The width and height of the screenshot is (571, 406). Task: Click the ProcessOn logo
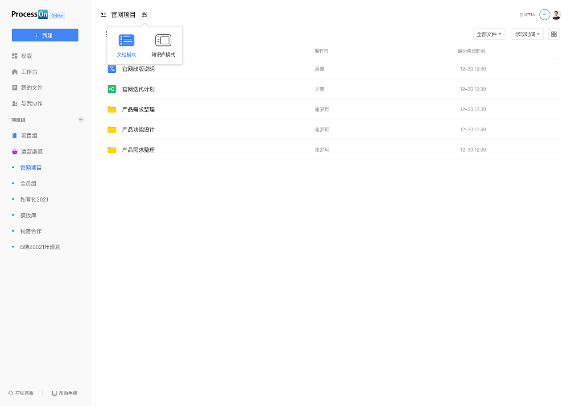point(29,14)
